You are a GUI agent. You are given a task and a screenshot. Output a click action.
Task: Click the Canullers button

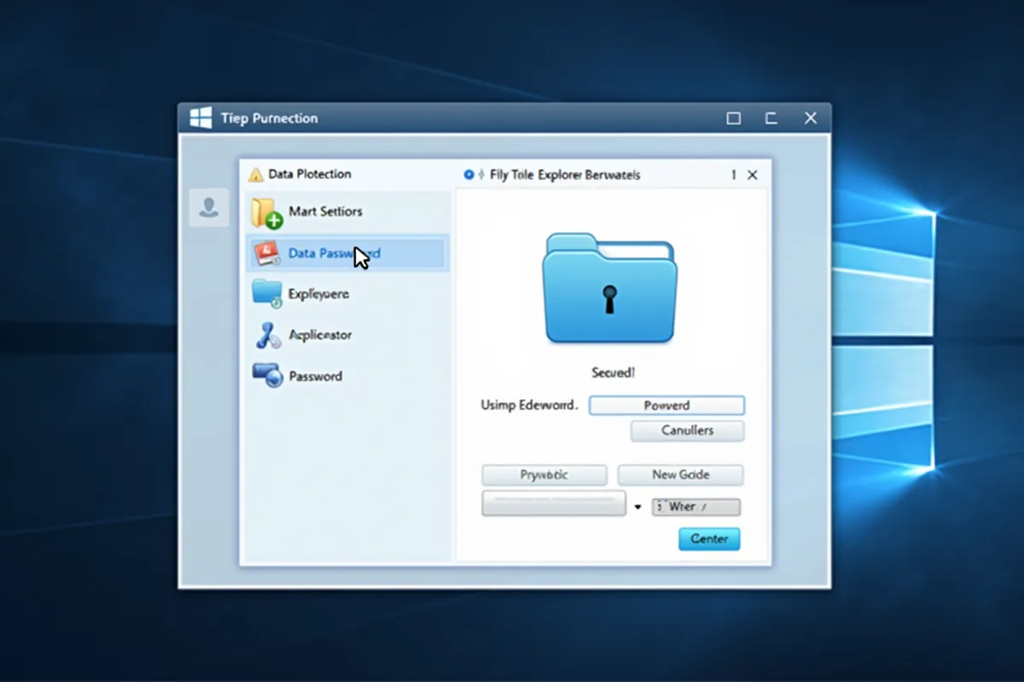tap(687, 431)
